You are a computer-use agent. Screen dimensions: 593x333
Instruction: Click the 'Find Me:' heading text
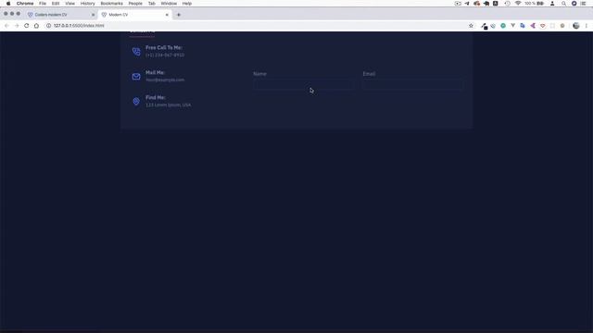(156, 97)
